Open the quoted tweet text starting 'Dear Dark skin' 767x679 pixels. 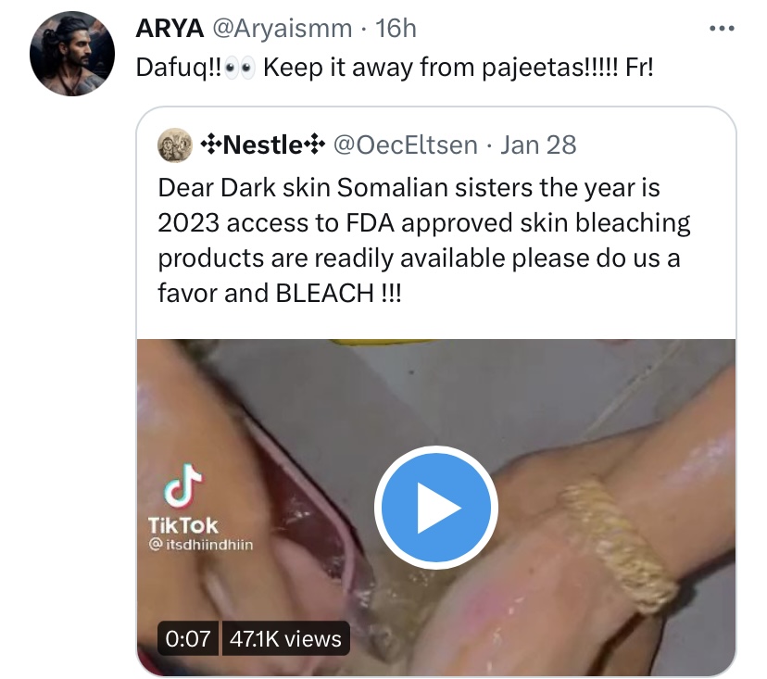424,240
